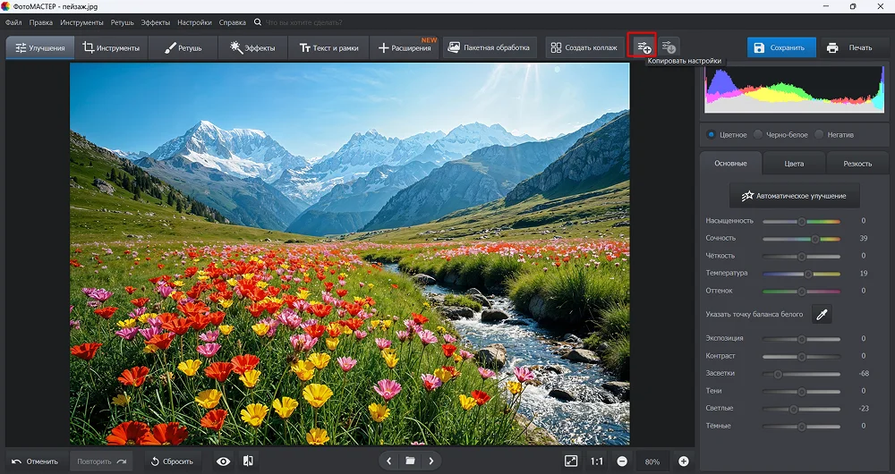
Task: Click the blue Сохранить button
Action: [x=781, y=48]
